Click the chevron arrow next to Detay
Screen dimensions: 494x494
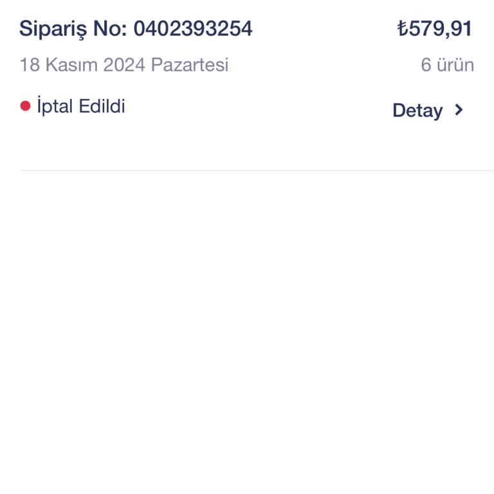click(459, 110)
